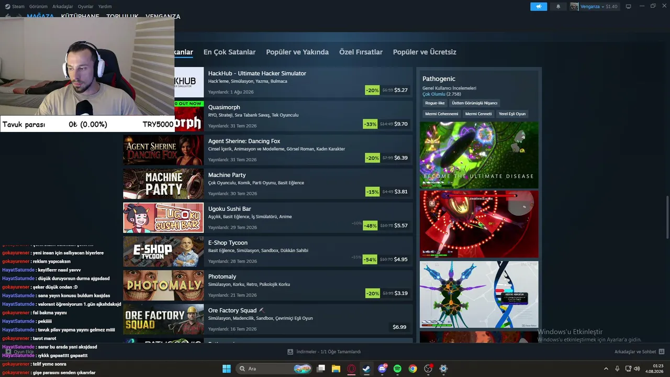
Task: Open the notifications bell
Action: 558,6
